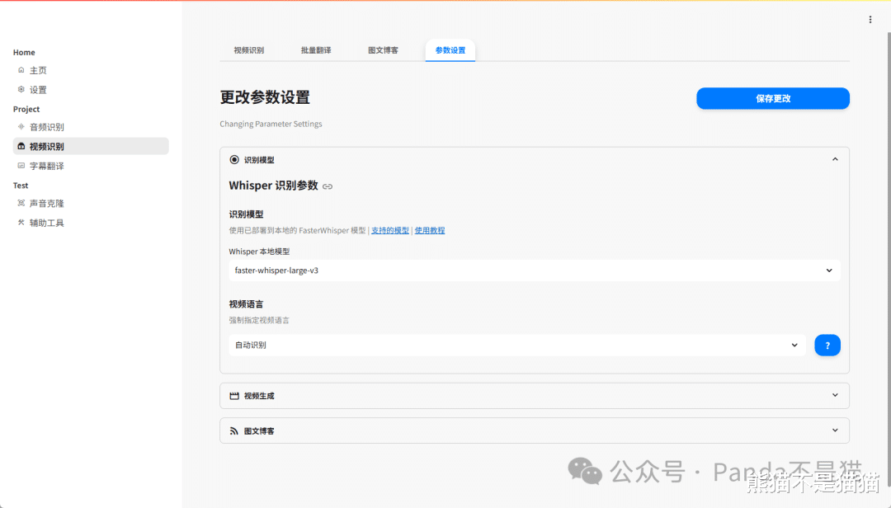Click the Project section label in sidebar

(x=26, y=109)
